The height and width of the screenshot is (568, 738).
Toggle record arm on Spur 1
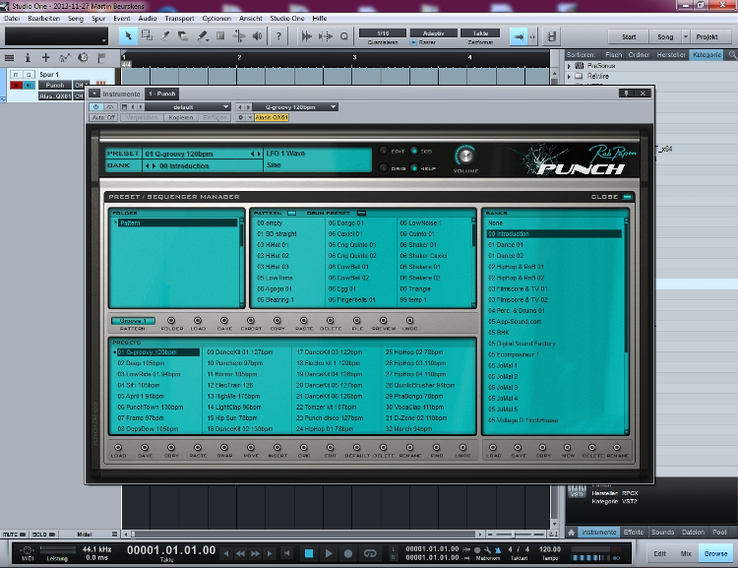click(x=17, y=86)
